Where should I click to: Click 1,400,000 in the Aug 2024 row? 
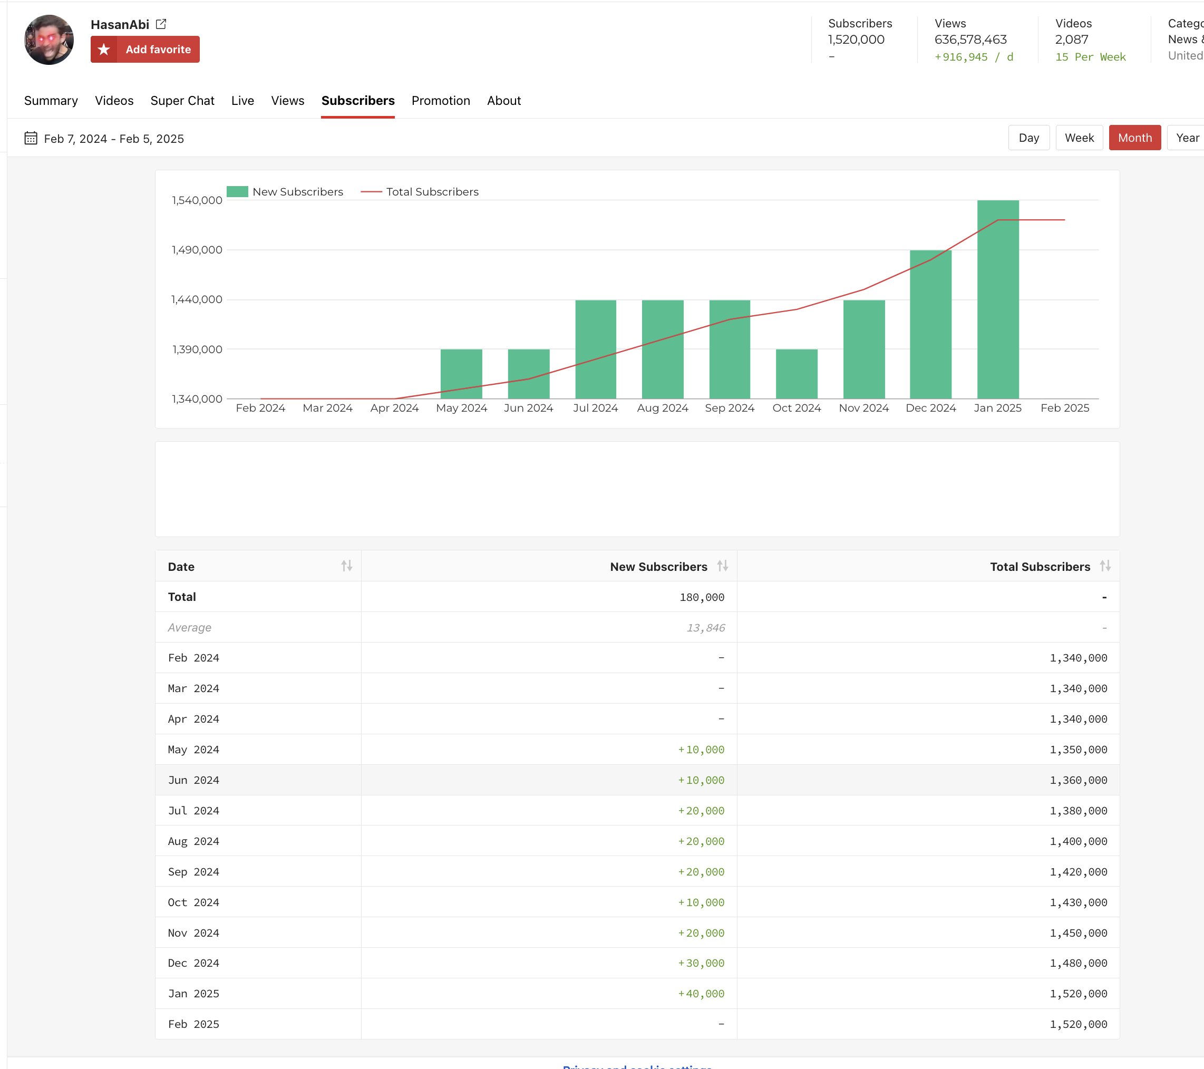(1079, 842)
